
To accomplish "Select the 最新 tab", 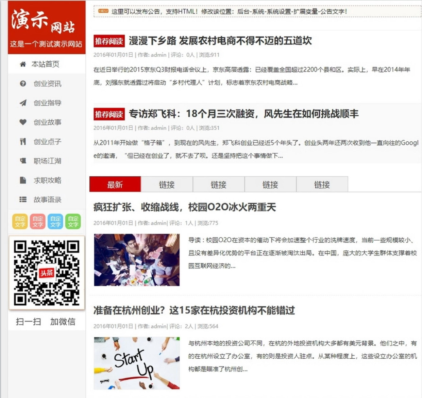I will tap(115, 184).
